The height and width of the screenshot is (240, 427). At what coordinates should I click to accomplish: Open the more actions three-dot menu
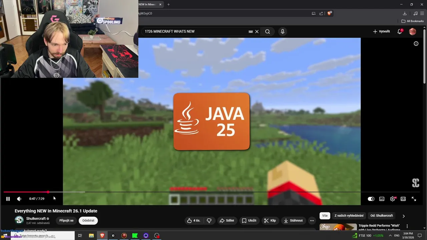312,220
